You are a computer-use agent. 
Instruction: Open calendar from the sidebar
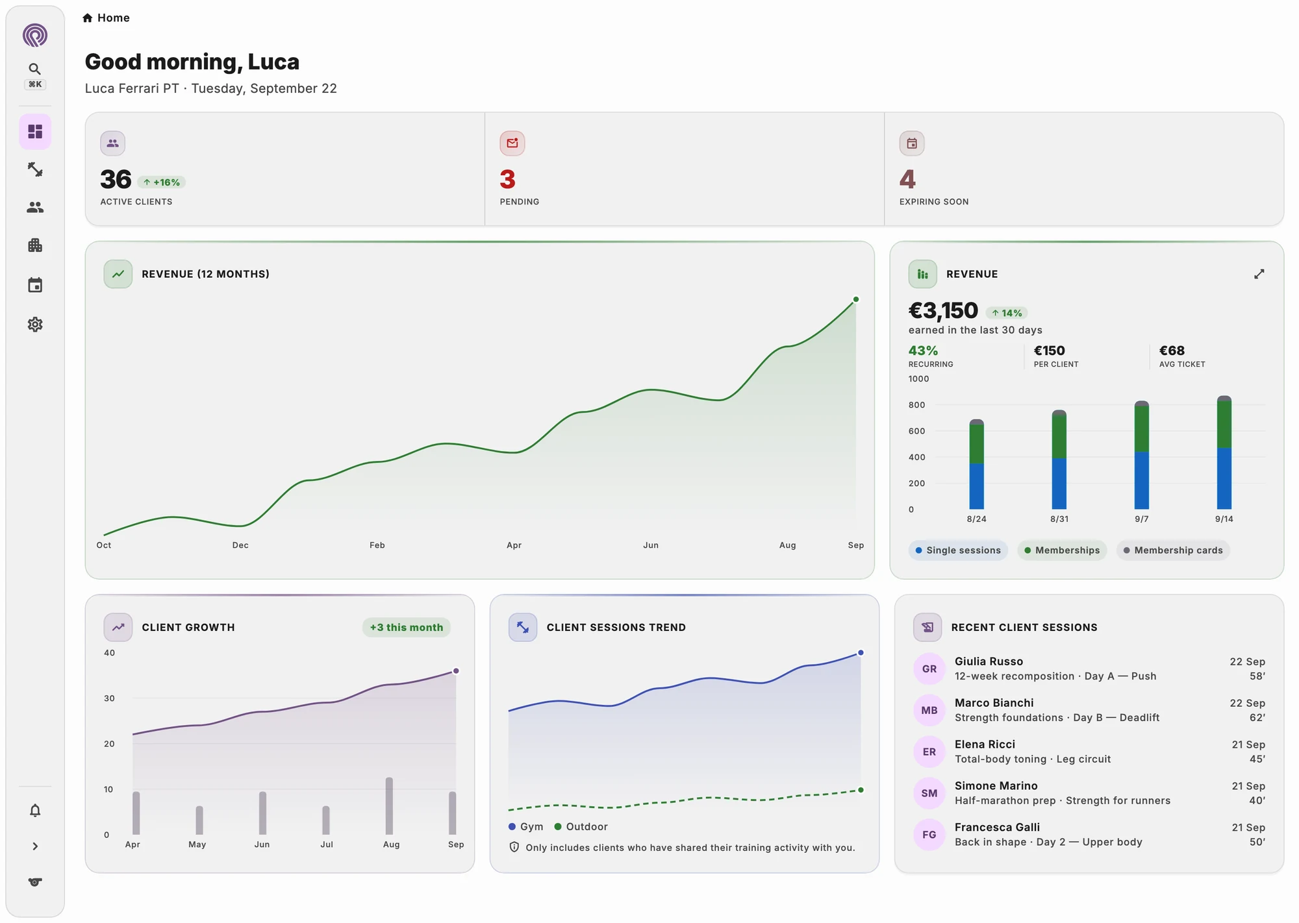pos(35,285)
